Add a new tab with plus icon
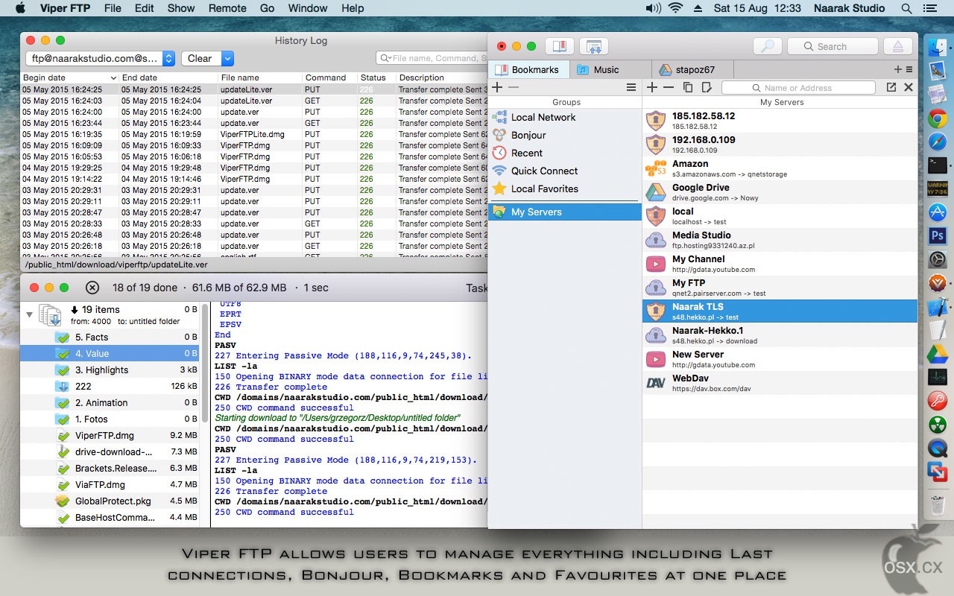Image resolution: width=954 pixels, height=596 pixels. pos(898,69)
